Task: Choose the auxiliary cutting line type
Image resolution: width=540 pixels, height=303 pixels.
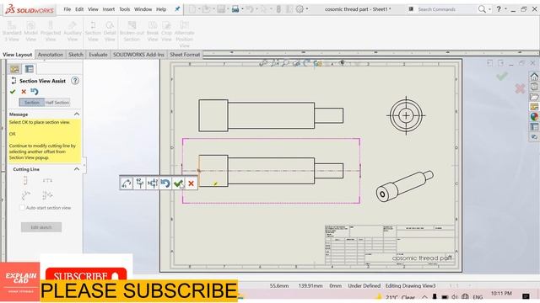Action: click(x=25, y=195)
